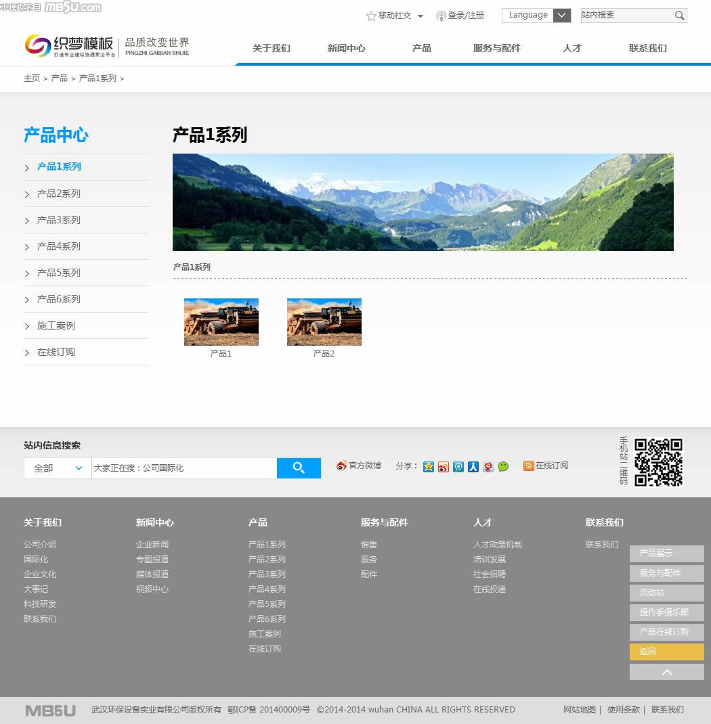Image resolution: width=711 pixels, height=724 pixels.
Task: Click the scroll-to-top arrow button
Action: tap(666, 672)
